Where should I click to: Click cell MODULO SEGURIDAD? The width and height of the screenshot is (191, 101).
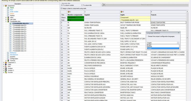tap(102, 76)
